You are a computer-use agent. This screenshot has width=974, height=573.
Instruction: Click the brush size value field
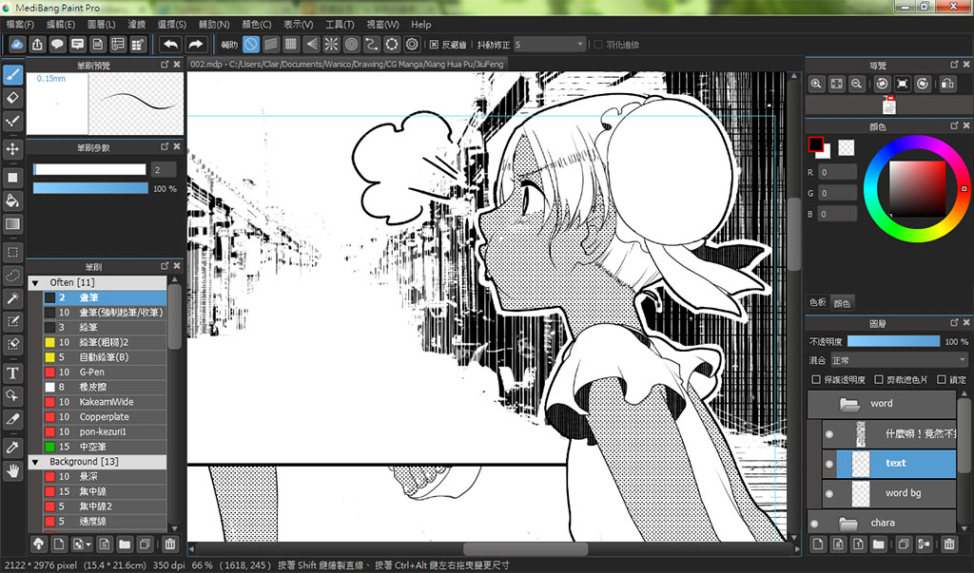[x=164, y=169]
